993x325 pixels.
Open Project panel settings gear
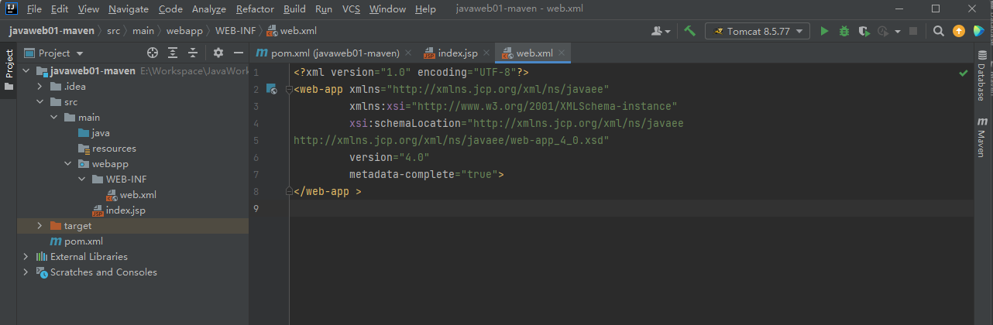click(218, 53)
